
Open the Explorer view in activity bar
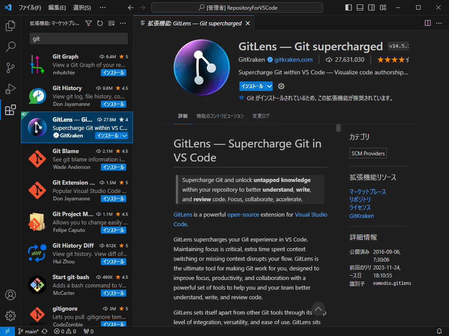11,26
